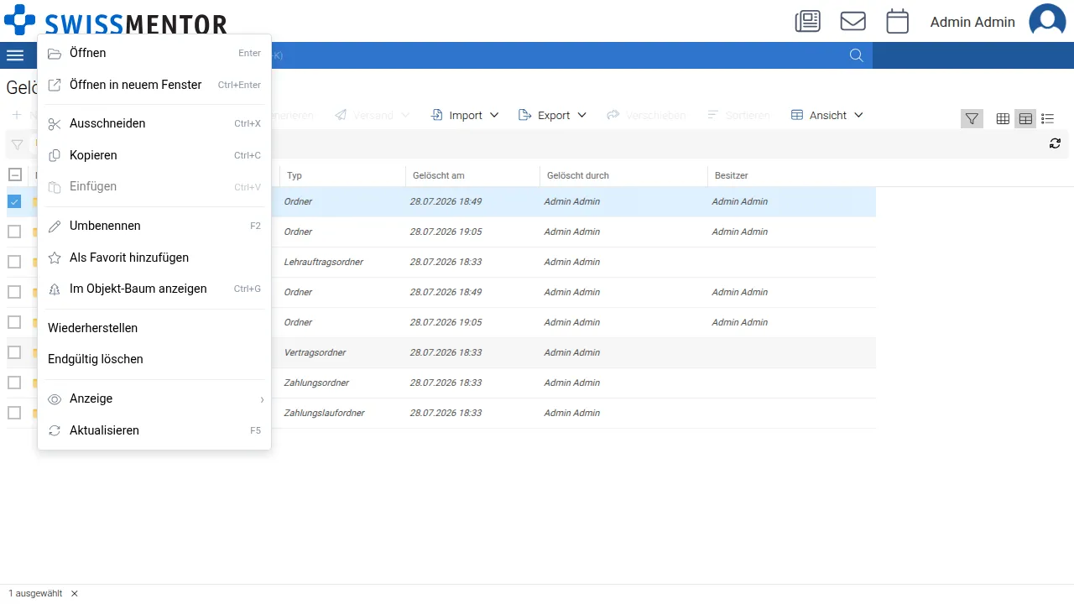The image size is (1074, 604).
Task: Toggle the filter funnel button beside the view icons
Action: (x=972, y=119)
